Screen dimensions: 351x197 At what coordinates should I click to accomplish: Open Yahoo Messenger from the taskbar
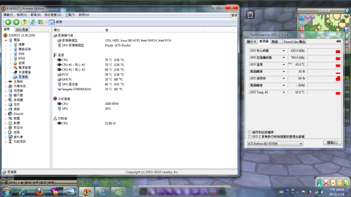point(55,192)
